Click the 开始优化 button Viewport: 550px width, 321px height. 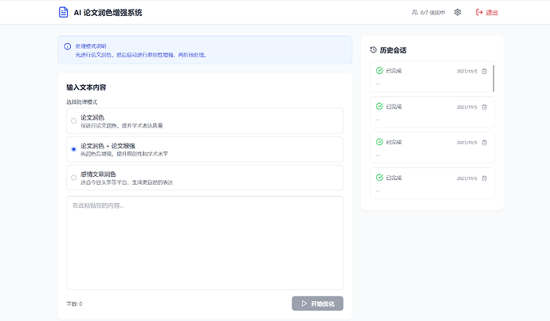click(317, 303)
